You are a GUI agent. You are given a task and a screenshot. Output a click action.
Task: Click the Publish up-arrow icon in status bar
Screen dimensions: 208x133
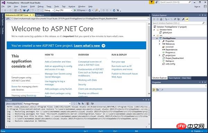(192, 131)
